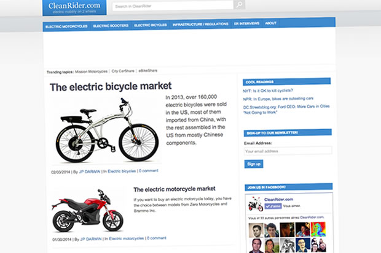
Task: Open '0 comment' link under bicycle article
Action: point(148,170)
